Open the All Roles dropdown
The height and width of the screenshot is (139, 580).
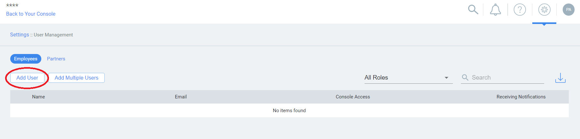click(x=408, y=78)
